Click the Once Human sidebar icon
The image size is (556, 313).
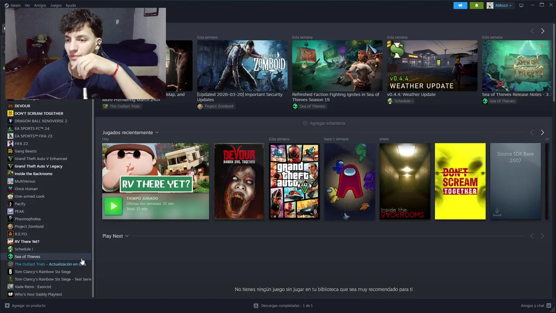[10, 189]
